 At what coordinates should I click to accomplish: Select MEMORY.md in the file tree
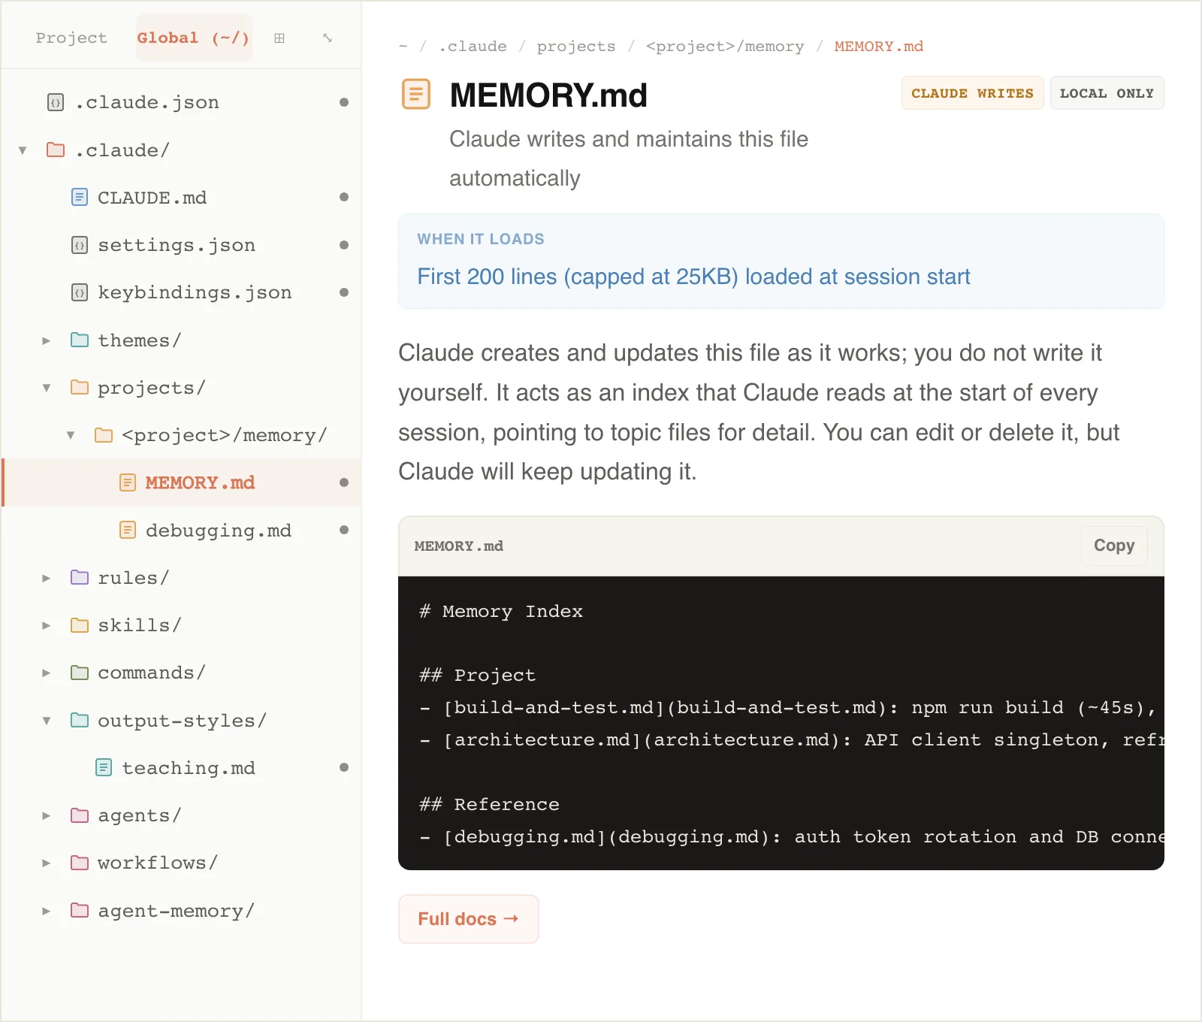pyautogui.click(x=183, y=482)
